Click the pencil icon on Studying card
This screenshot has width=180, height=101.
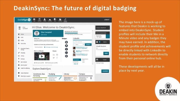pos(60,78)
